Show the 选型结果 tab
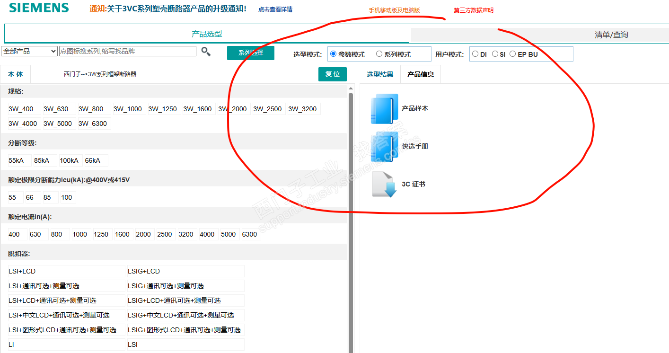669x353 pixels. (x=380, y=74)
